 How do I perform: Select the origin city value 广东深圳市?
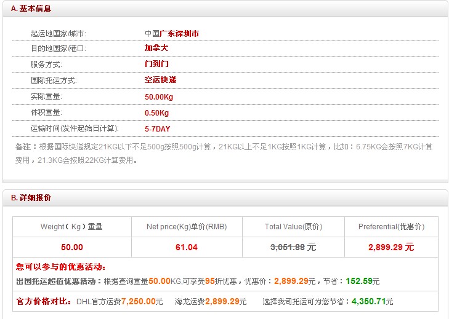179,34
